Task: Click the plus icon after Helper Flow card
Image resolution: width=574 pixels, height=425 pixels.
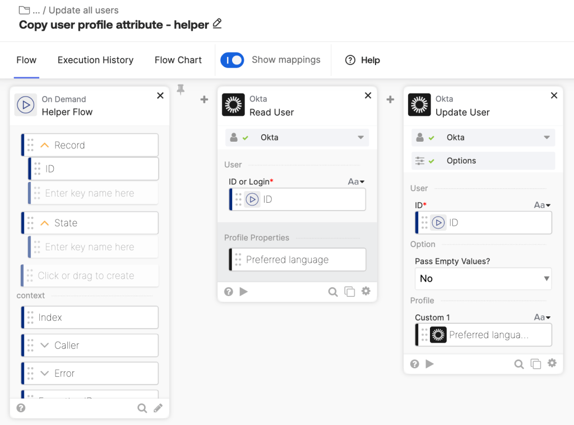Action: 204,99
